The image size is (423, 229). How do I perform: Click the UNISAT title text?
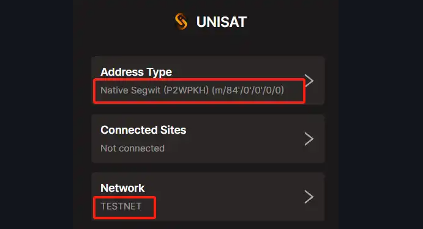[x=221, y=22]
